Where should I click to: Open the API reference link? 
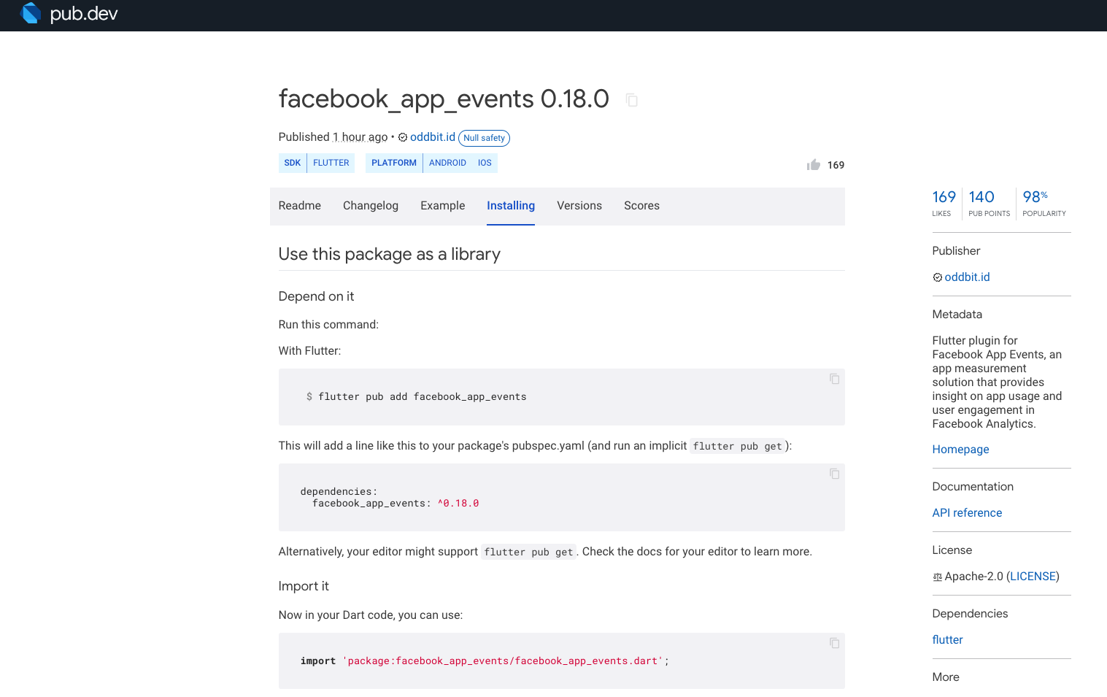point(968,513)
